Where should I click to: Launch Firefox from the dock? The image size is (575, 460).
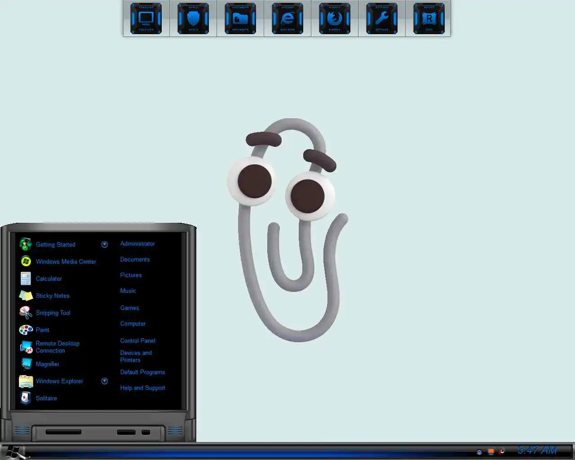(335, 18)
